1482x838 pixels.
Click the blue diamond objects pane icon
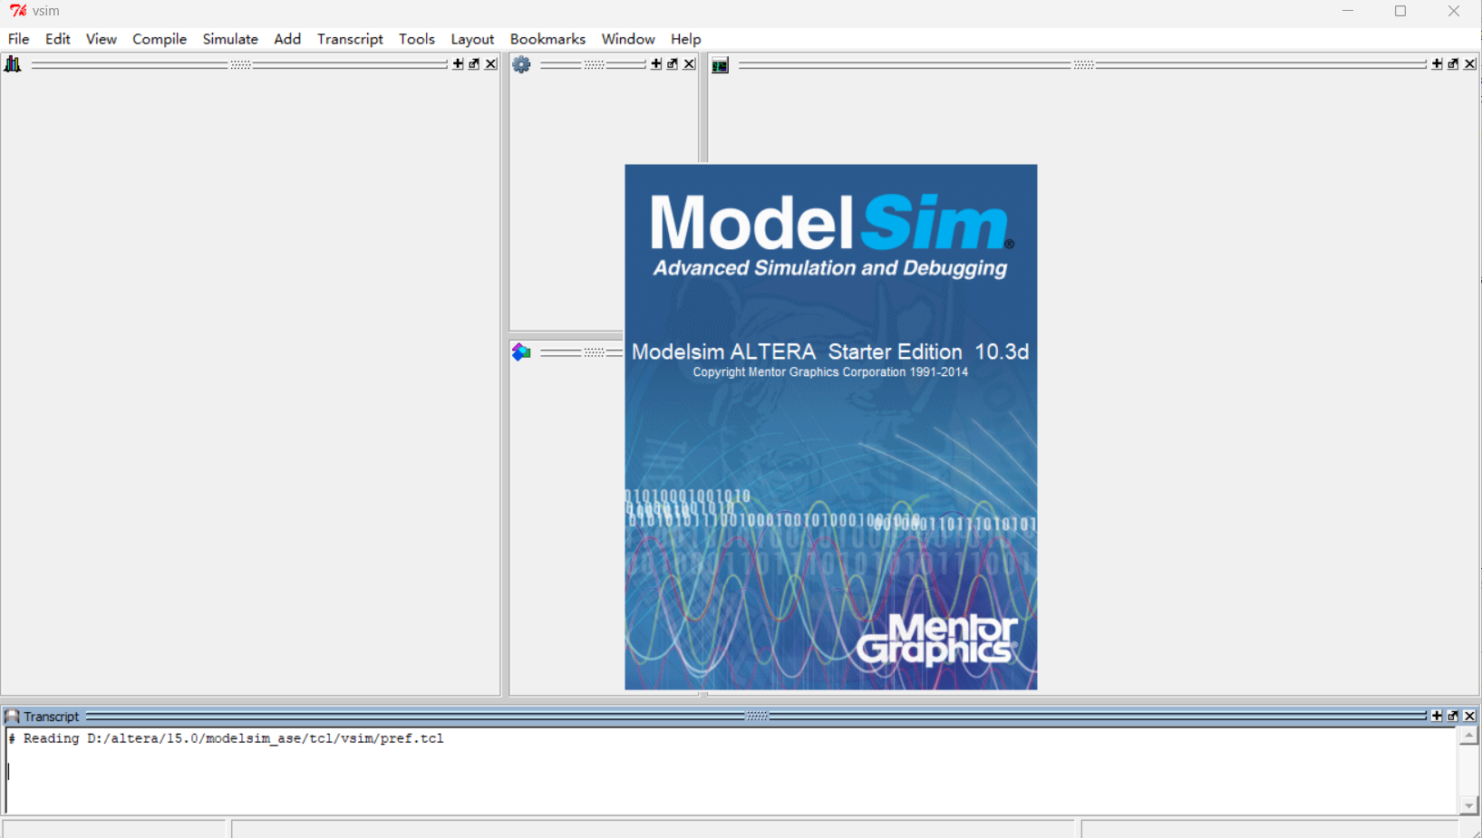coord(521,352)
